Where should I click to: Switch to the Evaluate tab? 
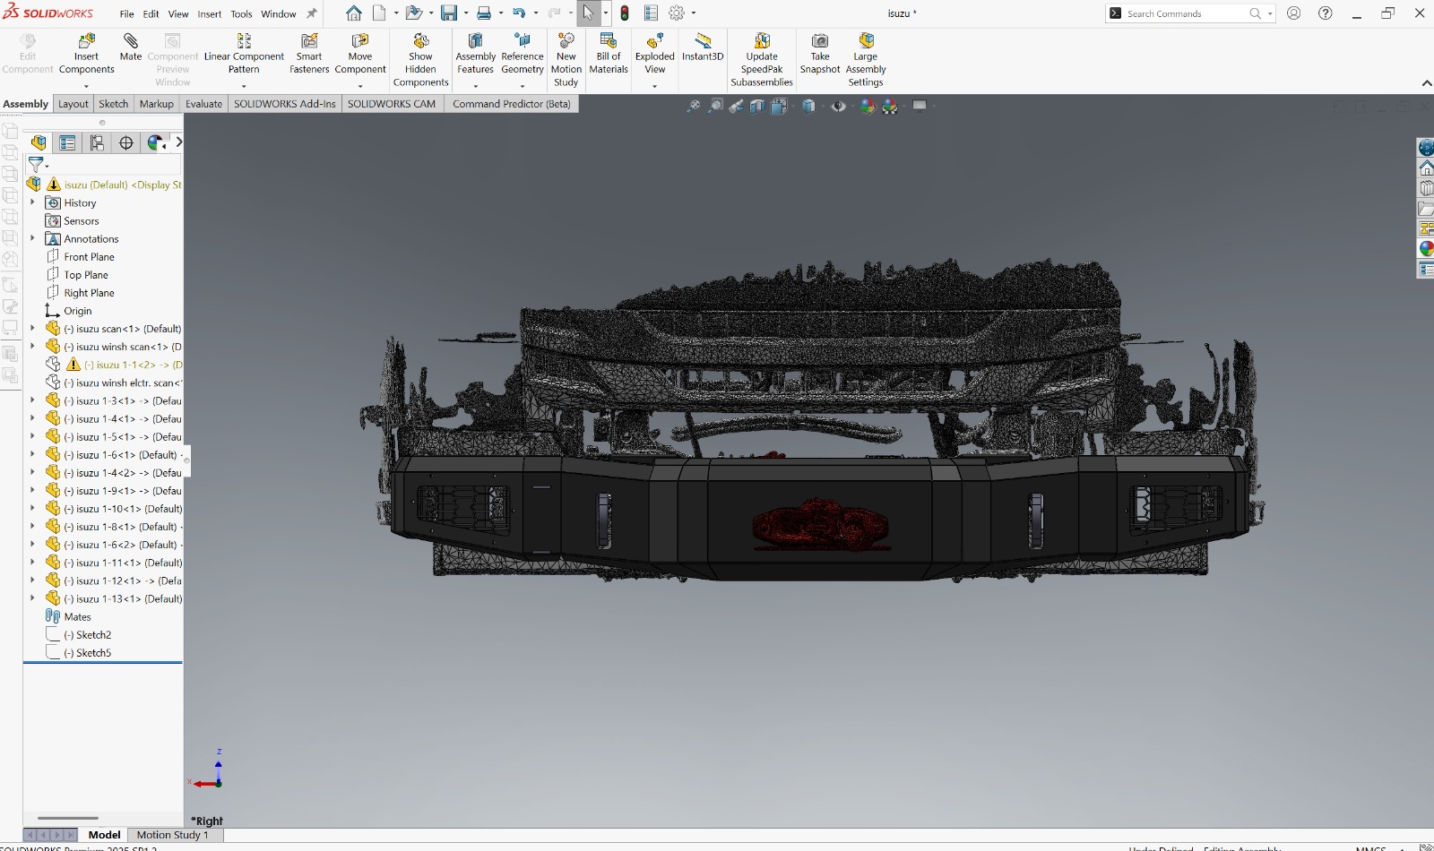coord(203,104)
